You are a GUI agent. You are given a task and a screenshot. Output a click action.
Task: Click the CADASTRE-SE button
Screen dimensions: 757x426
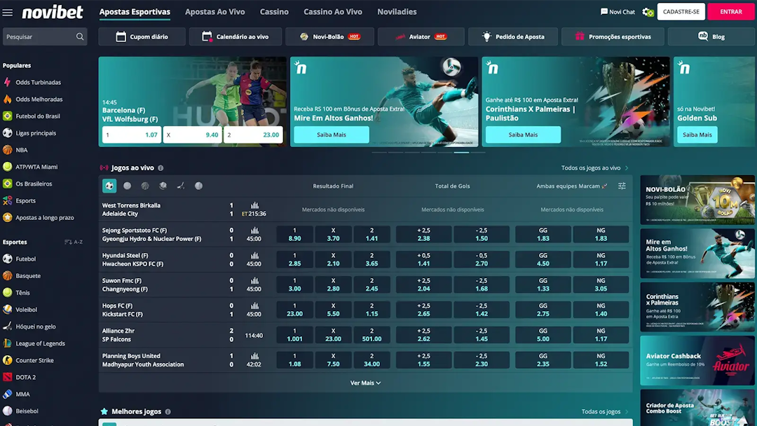pyautogui.click(x=681, y=12)
